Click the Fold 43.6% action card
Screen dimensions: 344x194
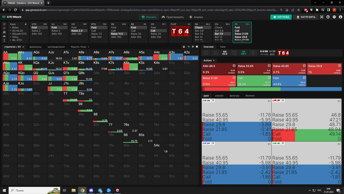click(289, 81)
